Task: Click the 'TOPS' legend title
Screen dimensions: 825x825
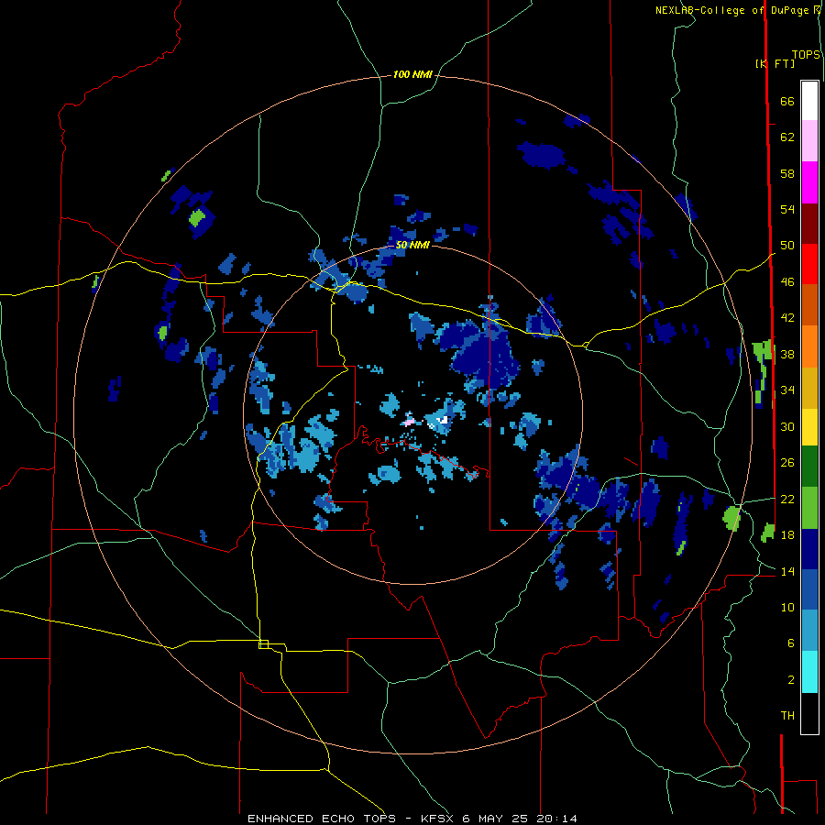Action: click(x=806, y=54)
